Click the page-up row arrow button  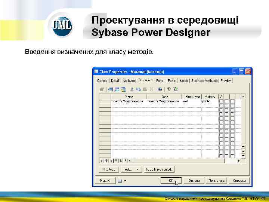[x=106, y=161]
